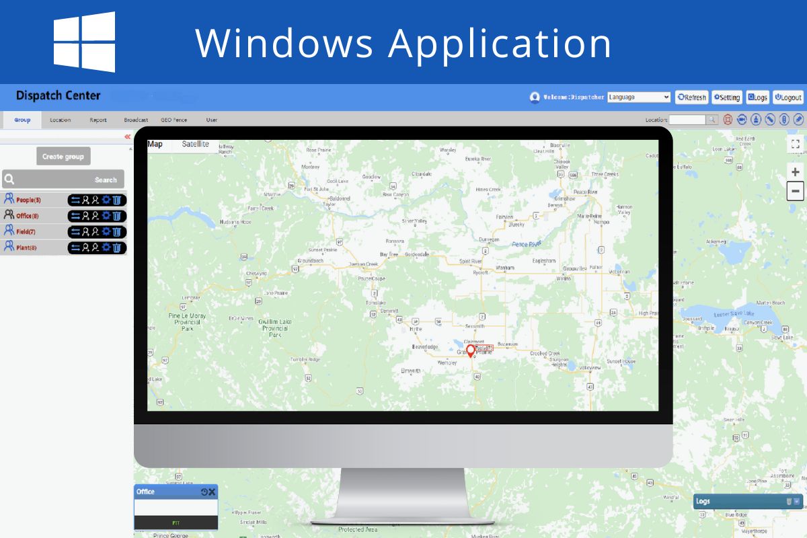
Task: Open the transfer arrows for People group
Action: pos(75,200)
